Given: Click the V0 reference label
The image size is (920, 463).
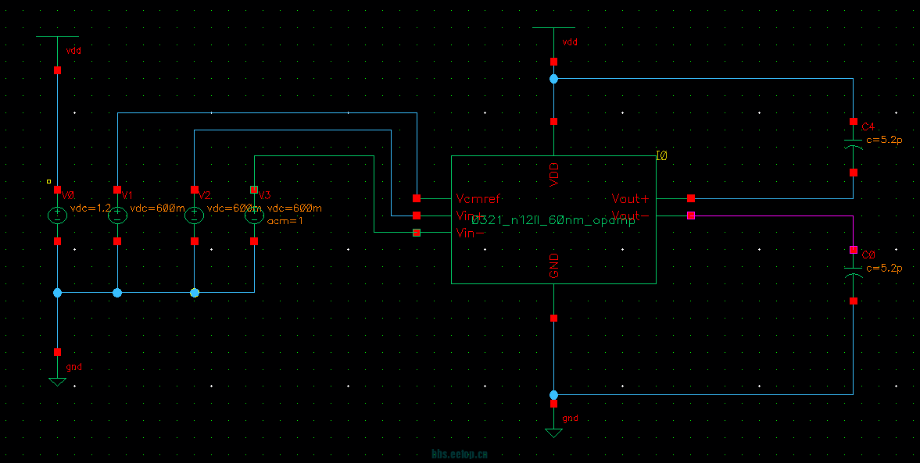Looking at the screenshot, I should tap(68, 194).
